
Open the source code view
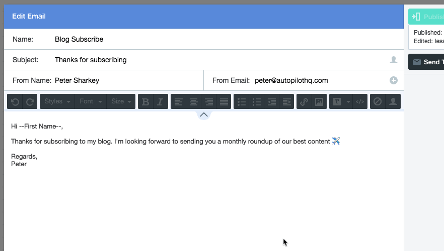click(360, 102)
